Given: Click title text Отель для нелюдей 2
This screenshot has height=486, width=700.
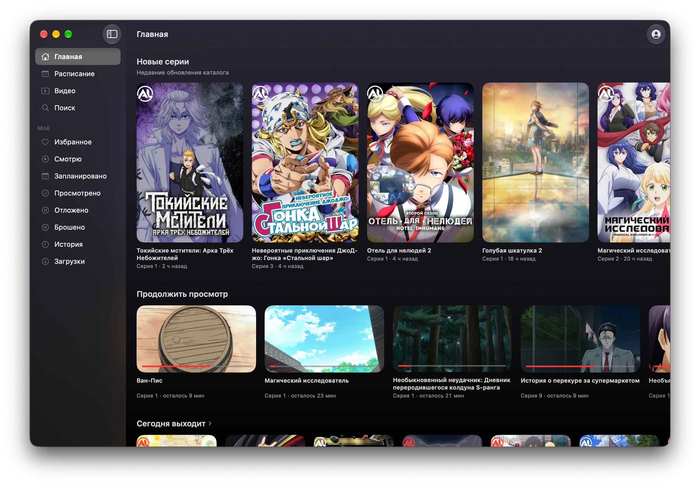Looking at the screenshot, I should [x=399, y=250].
